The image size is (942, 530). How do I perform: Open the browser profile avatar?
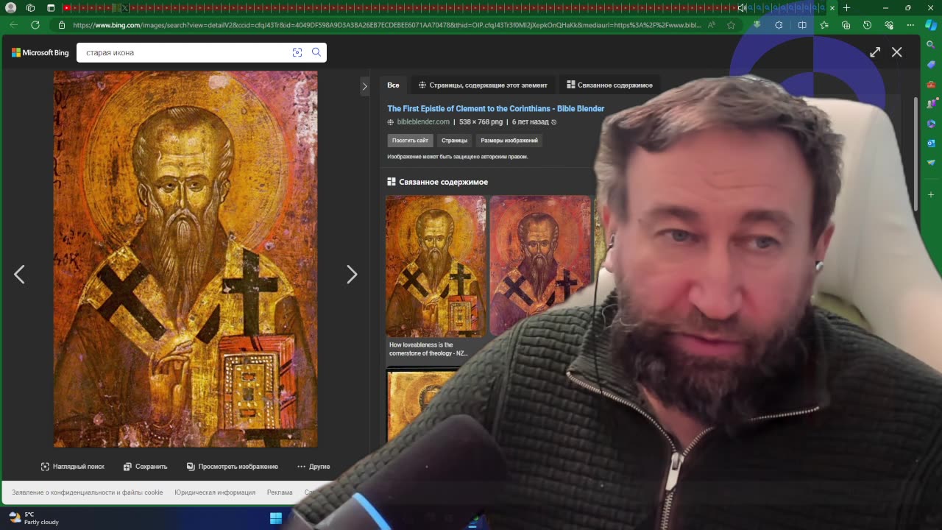(x=10, y=7)
